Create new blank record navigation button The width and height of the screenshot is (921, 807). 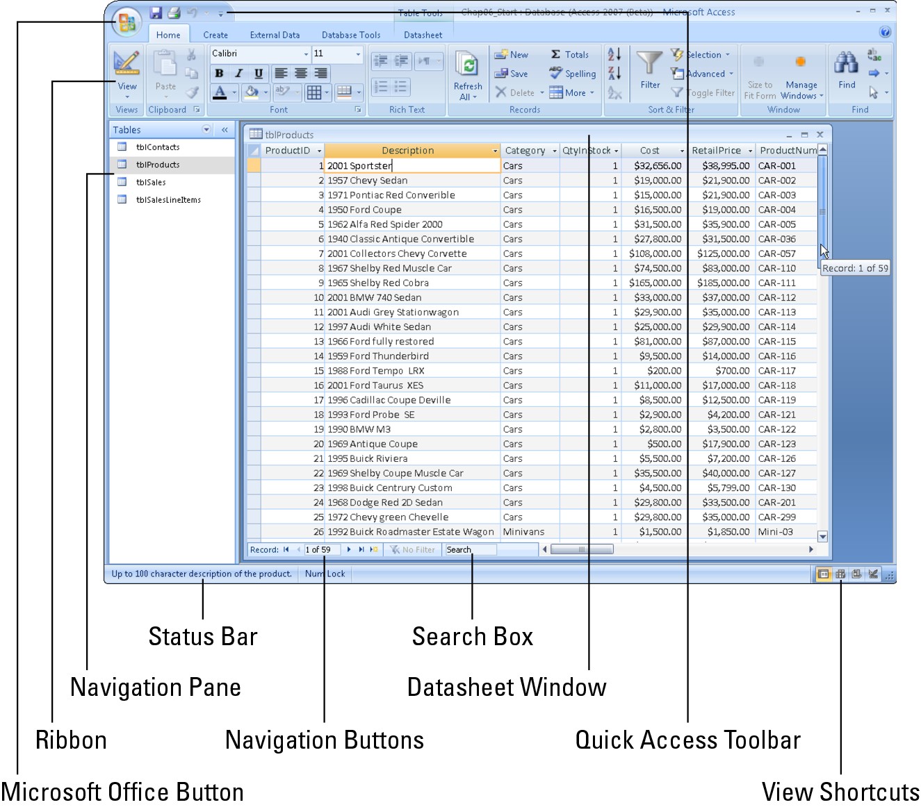click(x=373, y=549)
